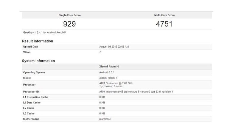Click the Multi-Core Score header
The height and width of the screenshot is (134, 233).
point(164,15)
